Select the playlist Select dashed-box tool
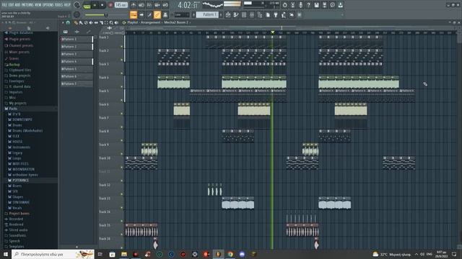This screenshot has height=259, width=462. [106, 22]
